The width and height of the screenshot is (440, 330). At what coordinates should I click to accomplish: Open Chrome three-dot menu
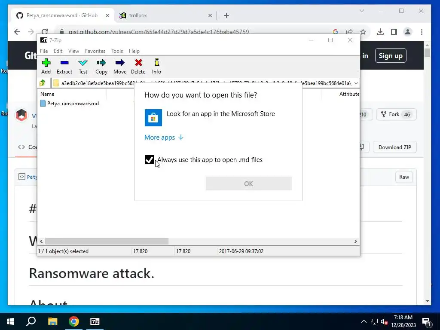(422, 32)
